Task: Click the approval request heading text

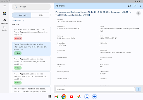Action: [94, 14]
